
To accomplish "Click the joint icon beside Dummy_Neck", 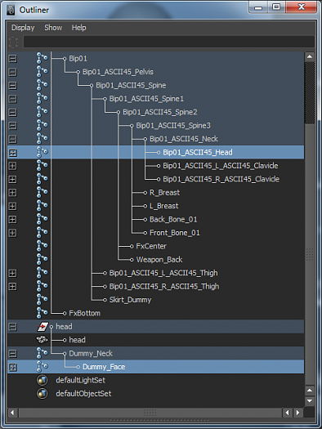I will point(42,353).
